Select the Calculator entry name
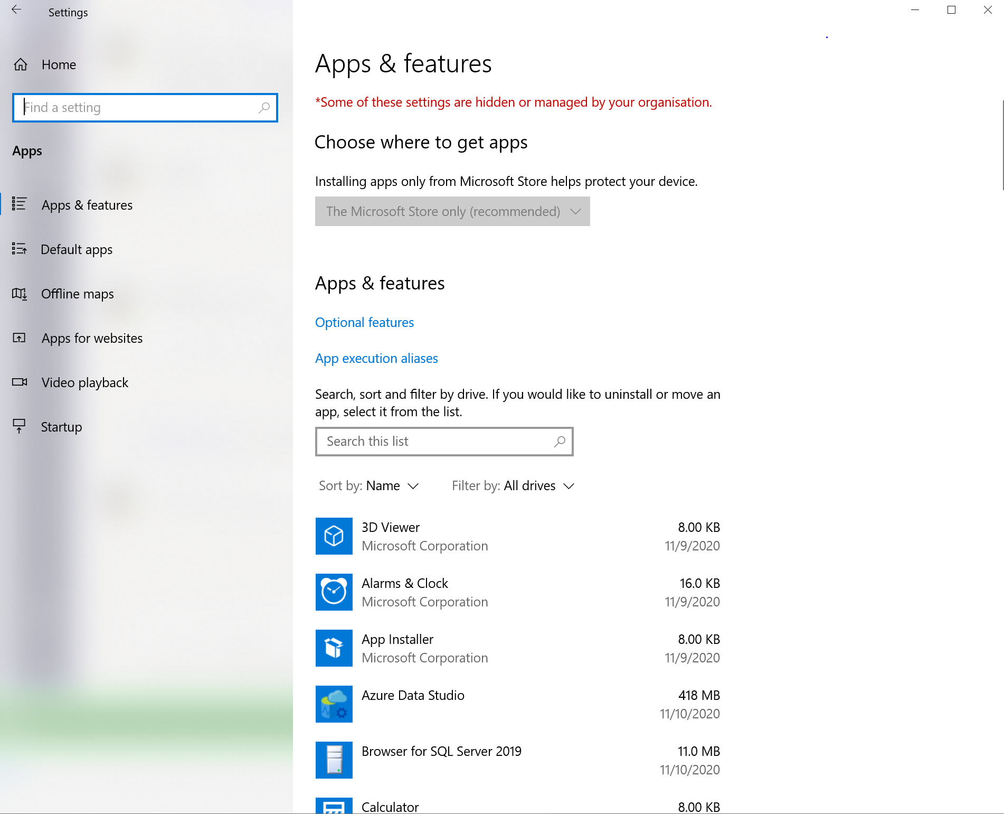Image resolution: width=1004 pixels, height=814 pixels. (390, 807)
